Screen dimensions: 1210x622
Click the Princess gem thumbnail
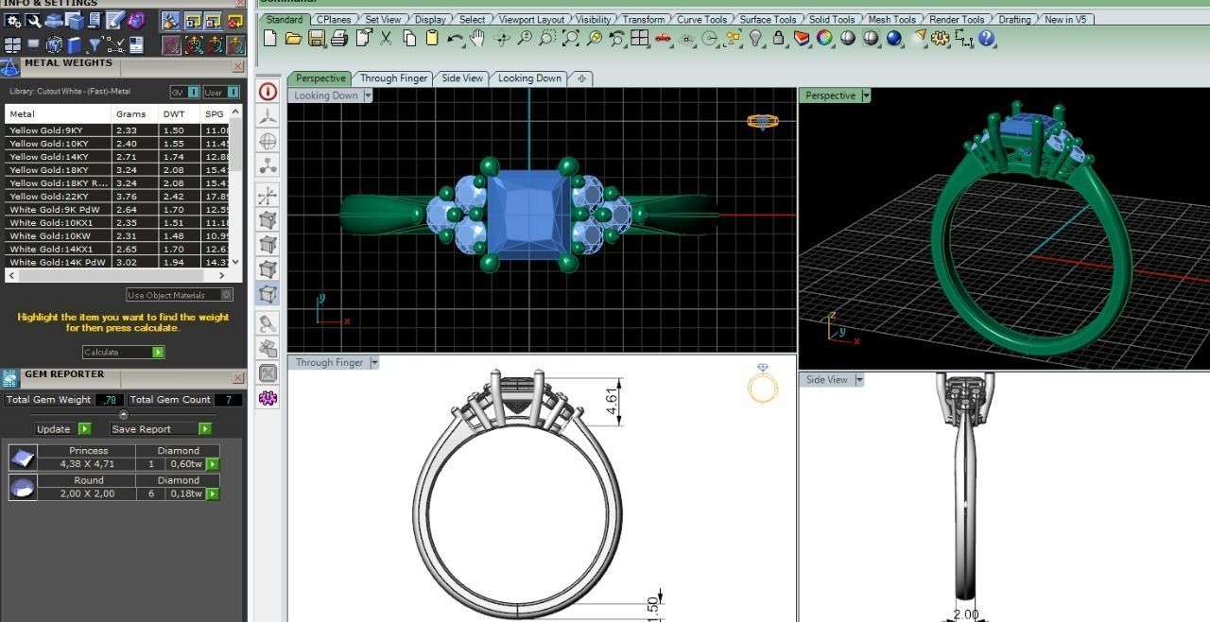coord(23,458)
